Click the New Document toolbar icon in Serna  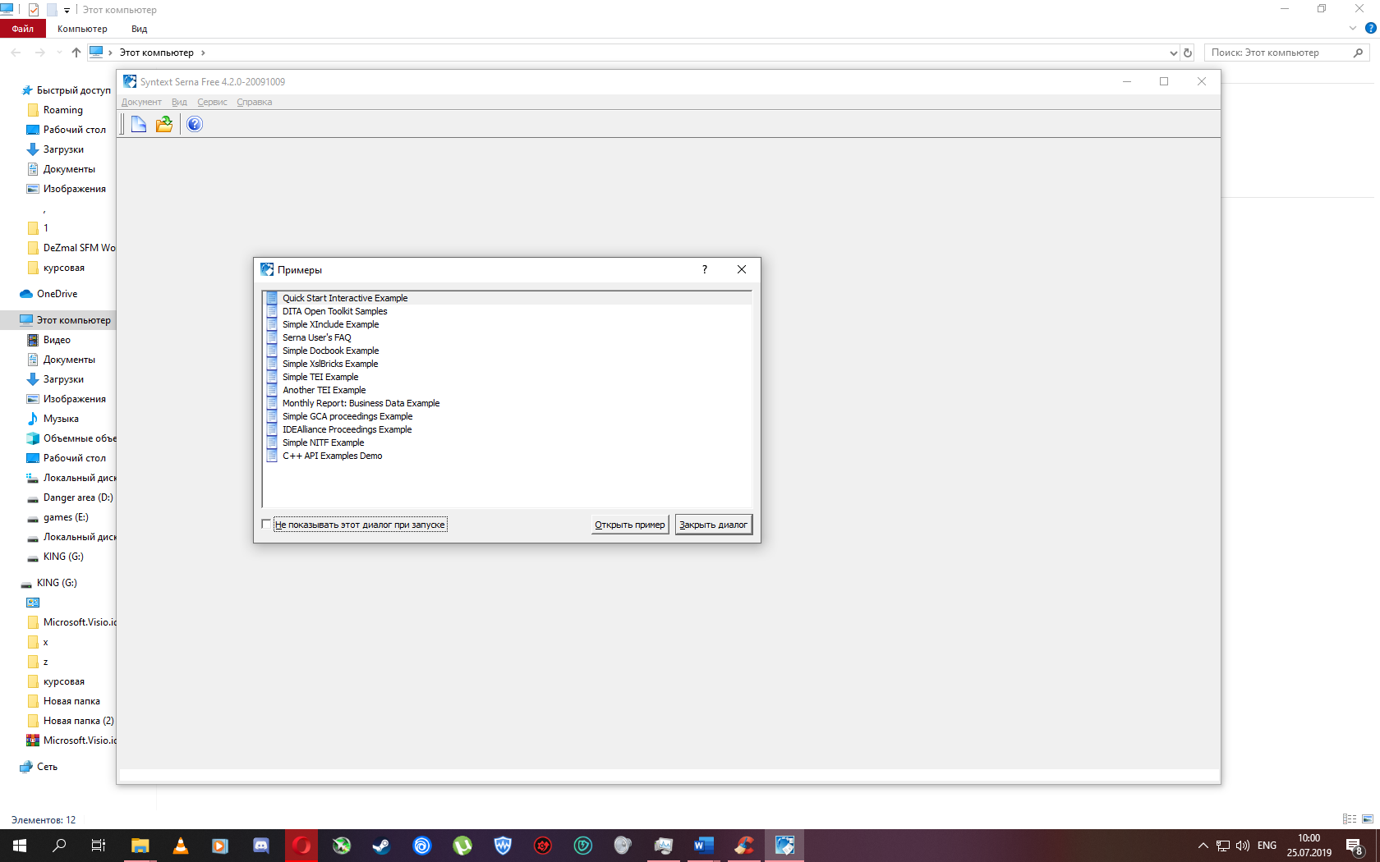pos(139,124)
